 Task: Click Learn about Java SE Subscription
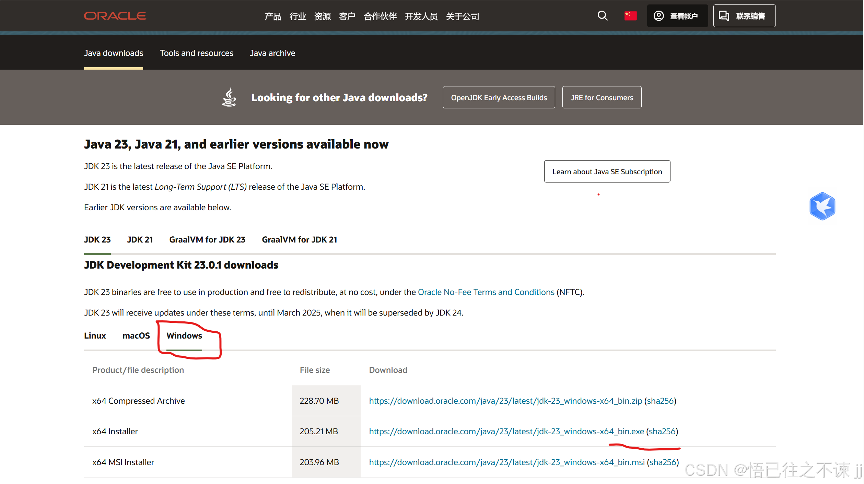point(607,172)
